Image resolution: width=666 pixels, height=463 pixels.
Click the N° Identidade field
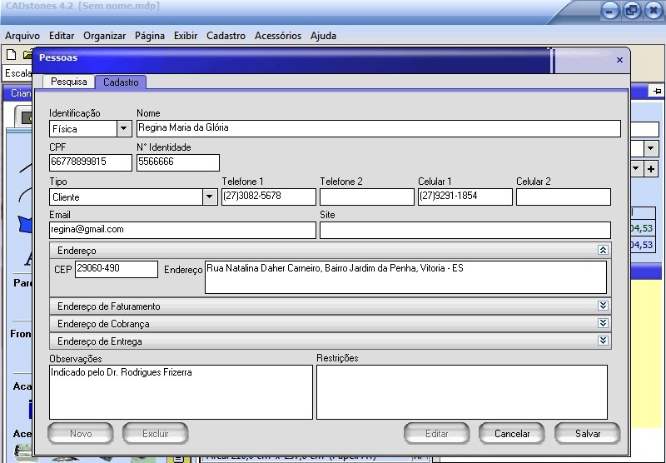click(x=178, y=162)
